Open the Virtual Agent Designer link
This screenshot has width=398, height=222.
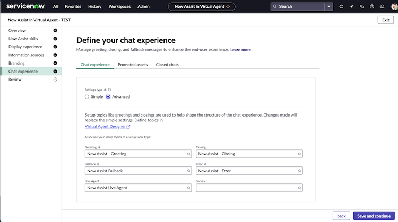tap(106, 126)
